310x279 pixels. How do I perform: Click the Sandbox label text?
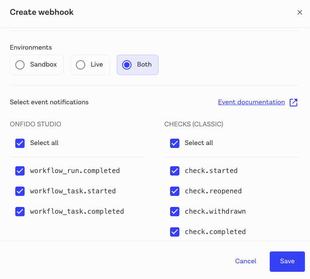pyautogui.click(x=43, y=65)
